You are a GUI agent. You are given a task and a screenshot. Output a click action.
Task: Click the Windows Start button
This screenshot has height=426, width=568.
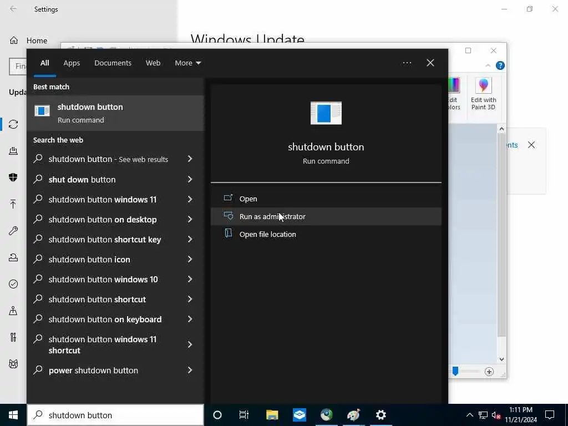[x=13, y=415]
